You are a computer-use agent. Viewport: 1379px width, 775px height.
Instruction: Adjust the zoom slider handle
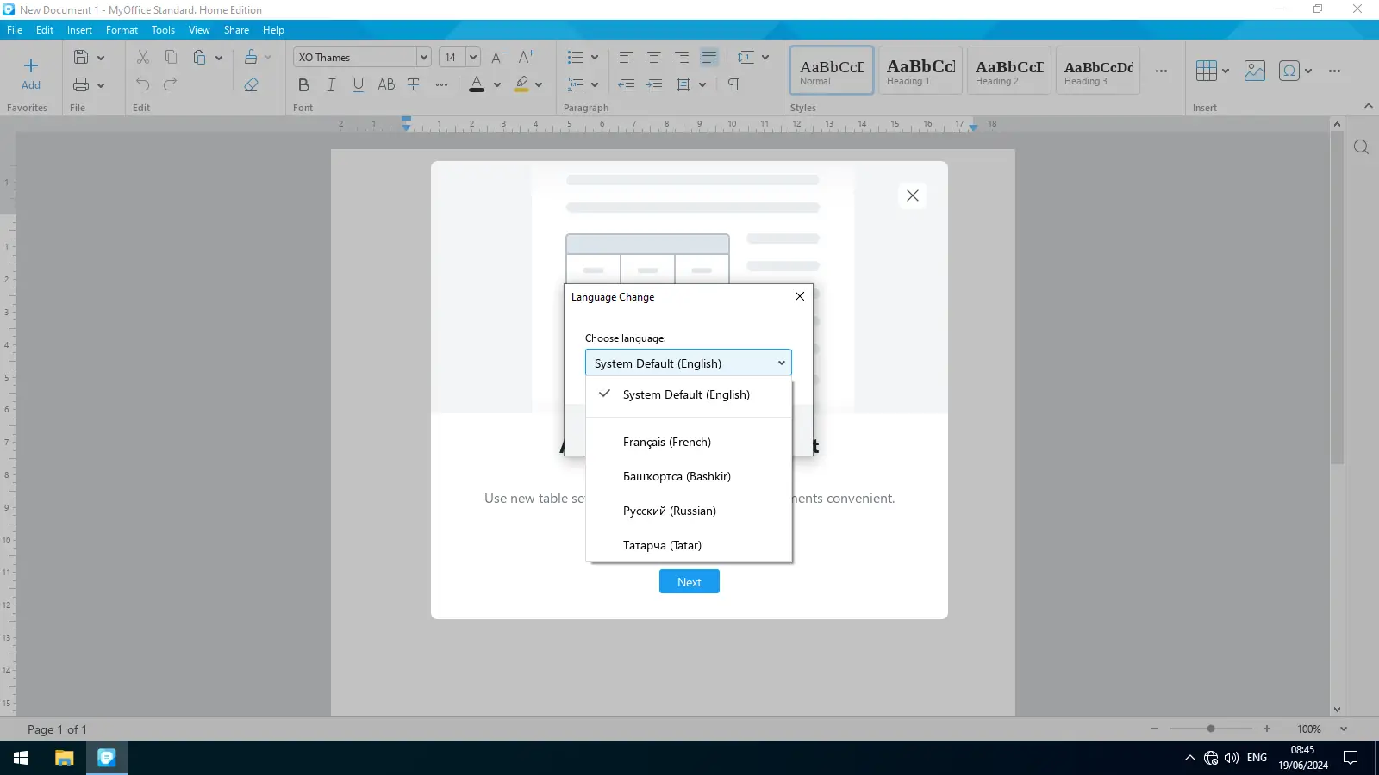pos(1211,729)
